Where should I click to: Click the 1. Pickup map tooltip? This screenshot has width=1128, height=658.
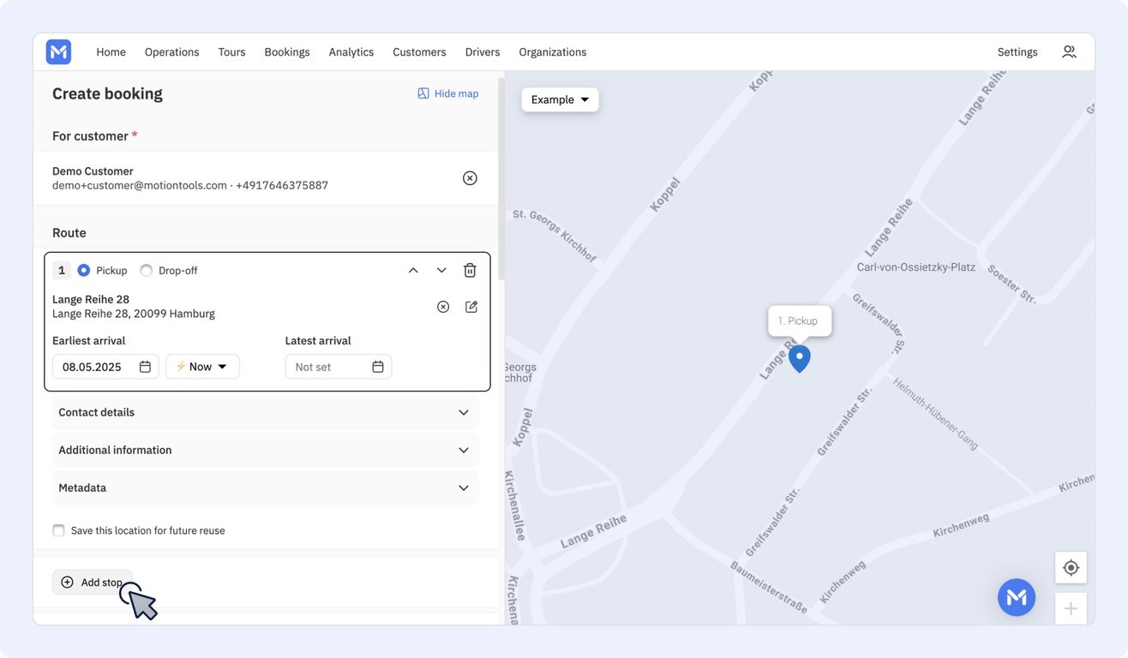[800, 320]
